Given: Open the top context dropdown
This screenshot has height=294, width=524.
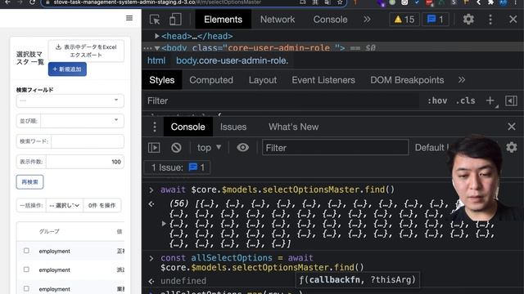Looking at the screenshot, I should coord(209,148).
